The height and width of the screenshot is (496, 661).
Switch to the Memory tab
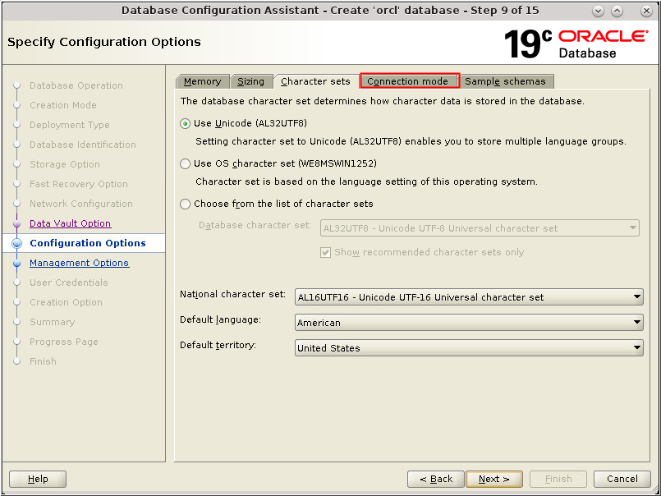coord(202,81)
